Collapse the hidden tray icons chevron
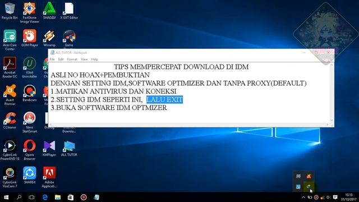The height and width of the screenshot is (202, 359). coord(303,197)
